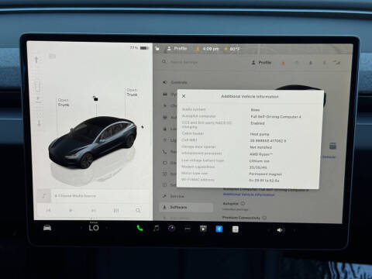372x279 pixels.
Task: Tap Profile in top status bar
Action: [x=177, y=48]
